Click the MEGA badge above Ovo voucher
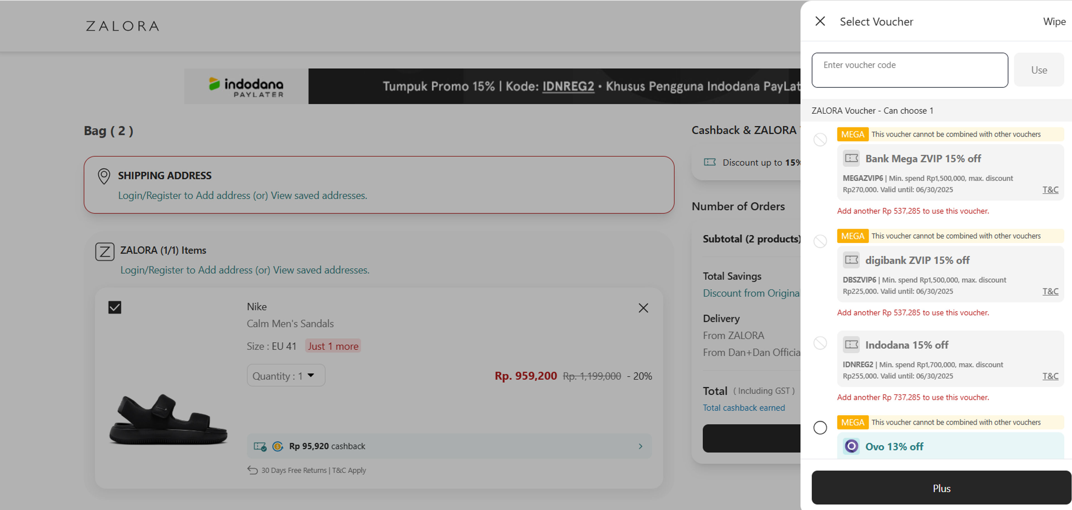This screenshot has width=1072, height=510. (853, 422)
